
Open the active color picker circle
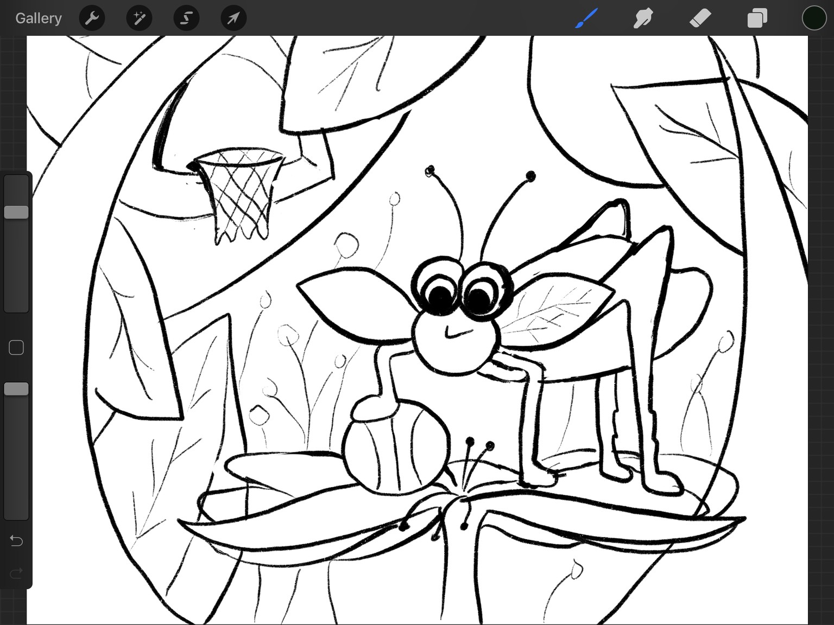coord(814,18)
